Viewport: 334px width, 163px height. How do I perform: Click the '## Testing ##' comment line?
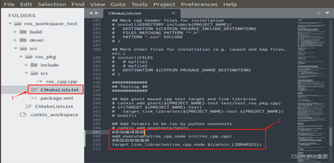(130, 86)
